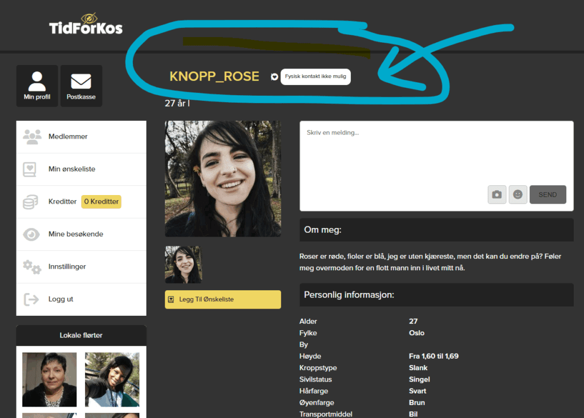Click the wishlist icon in Legg Til Ønskeliste

point(171,299)
